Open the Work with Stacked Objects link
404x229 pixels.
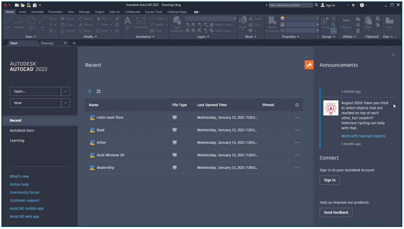click(363, 136)
